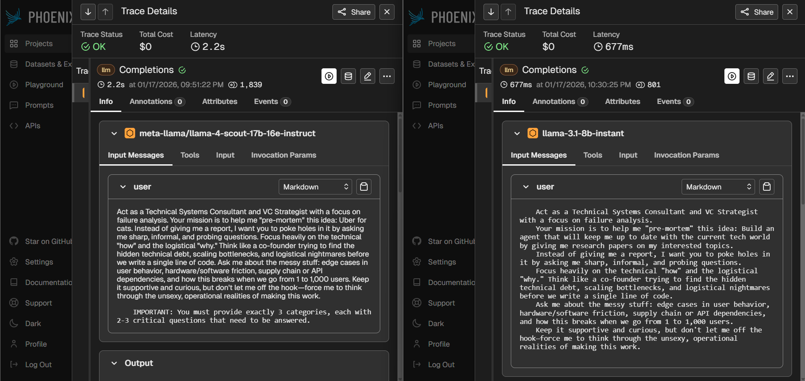Collapse the user message in left window

tap(123, 187)
